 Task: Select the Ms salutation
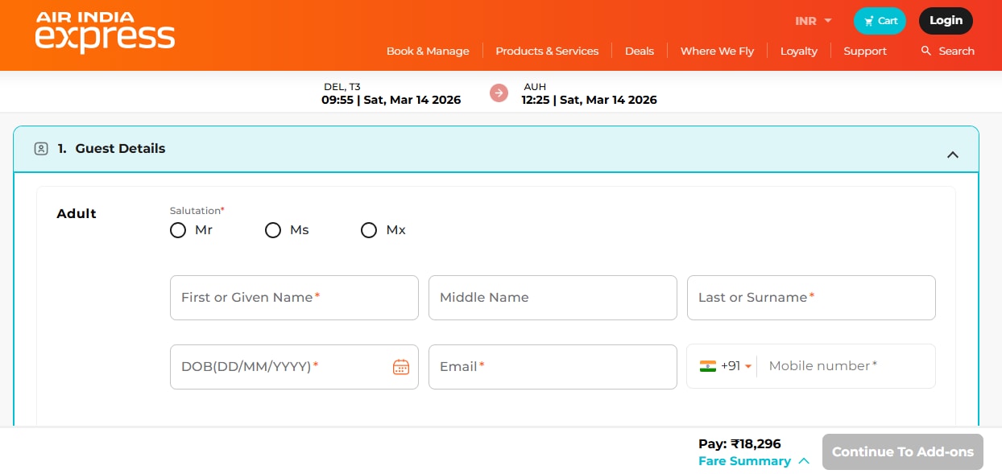(x=273, y=230)
